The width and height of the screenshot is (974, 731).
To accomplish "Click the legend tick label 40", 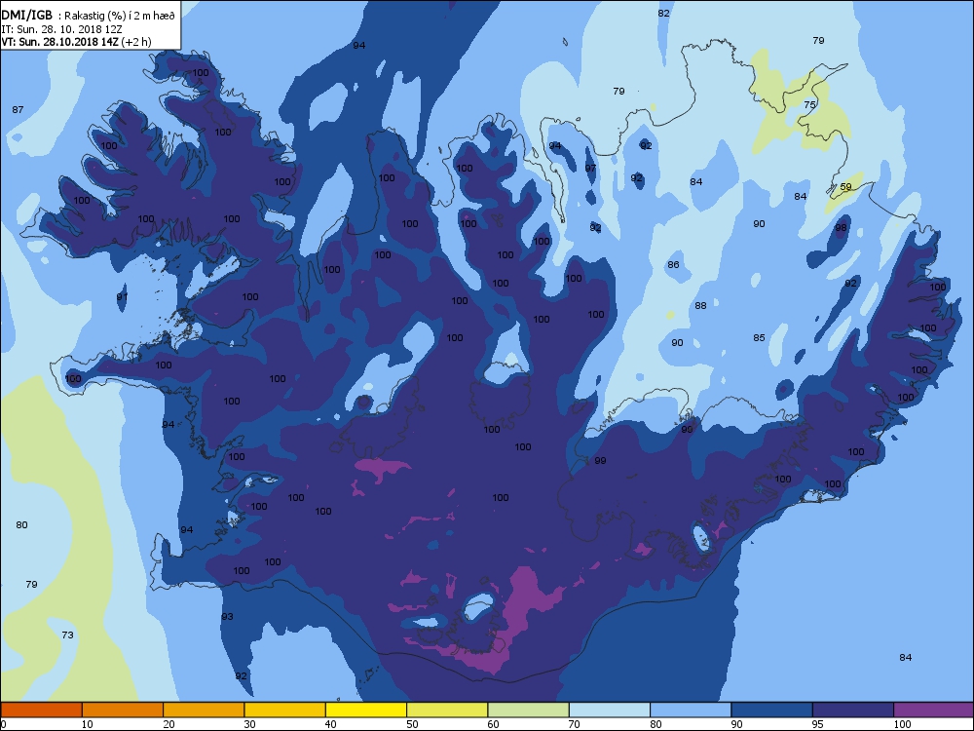I will [331, 724].
